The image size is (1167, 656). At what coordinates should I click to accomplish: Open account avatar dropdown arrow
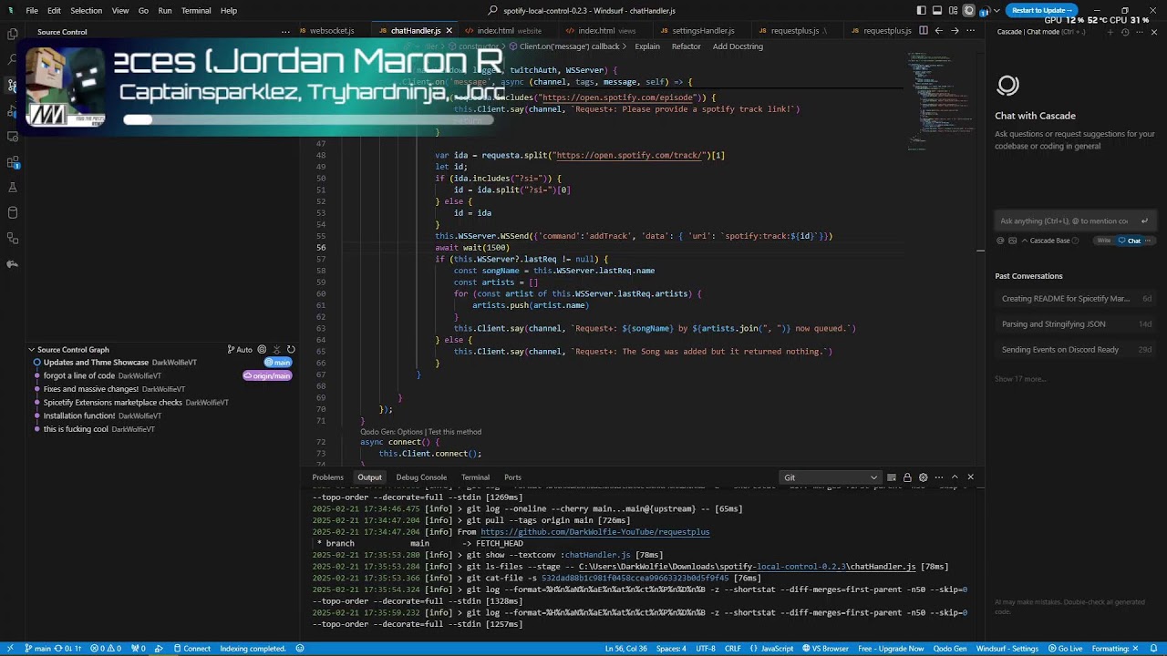coord(997,11)
